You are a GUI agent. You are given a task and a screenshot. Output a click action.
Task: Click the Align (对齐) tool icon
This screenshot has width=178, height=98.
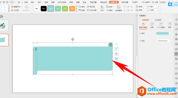pyautogui.click(x=102, y=7)
